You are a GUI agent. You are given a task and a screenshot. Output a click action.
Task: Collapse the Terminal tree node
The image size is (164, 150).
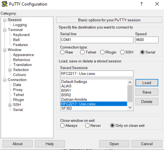pos(5,30)
